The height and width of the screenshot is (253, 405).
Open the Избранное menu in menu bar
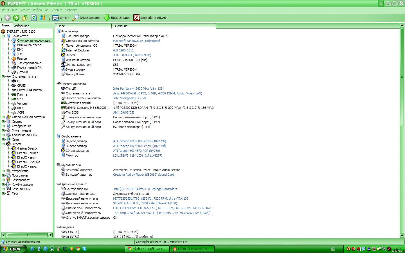pos(41,10)
